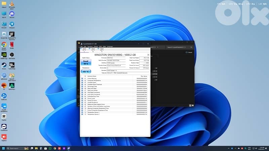Click the 41 °C temperature button
The height and width of the screenshot is (151, 269).
(86, 71)
